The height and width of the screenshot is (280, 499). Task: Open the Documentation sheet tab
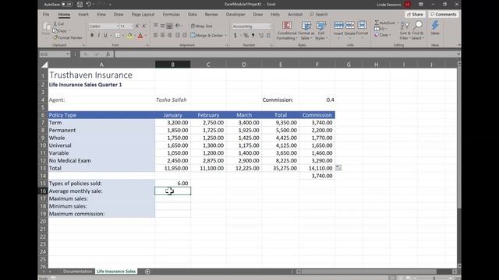(x=77, y=271)
